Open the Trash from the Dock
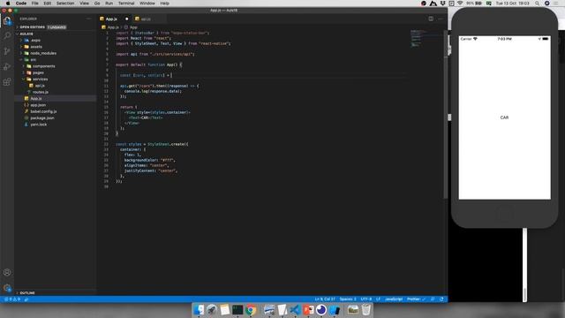Screen dimensions: 565x318 coord(365,310)
